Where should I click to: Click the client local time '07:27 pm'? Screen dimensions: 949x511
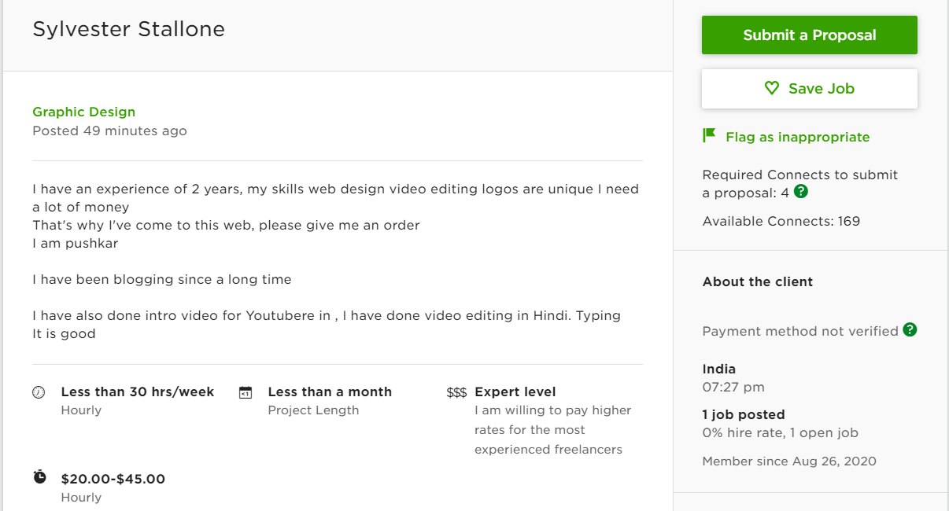point(733,387)
